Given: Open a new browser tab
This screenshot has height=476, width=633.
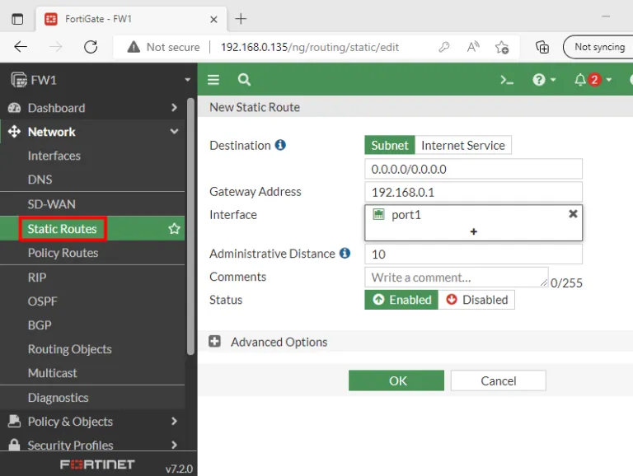Looking at the screenshot, I should coord(241,19).
